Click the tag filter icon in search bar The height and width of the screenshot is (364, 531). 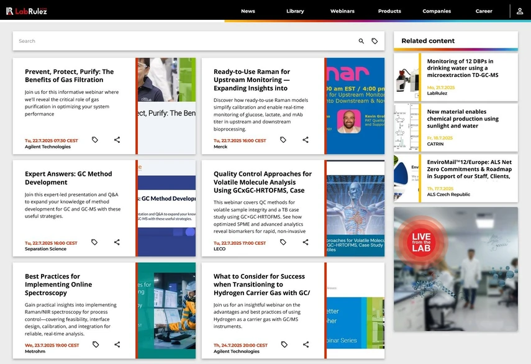[374, 41]
